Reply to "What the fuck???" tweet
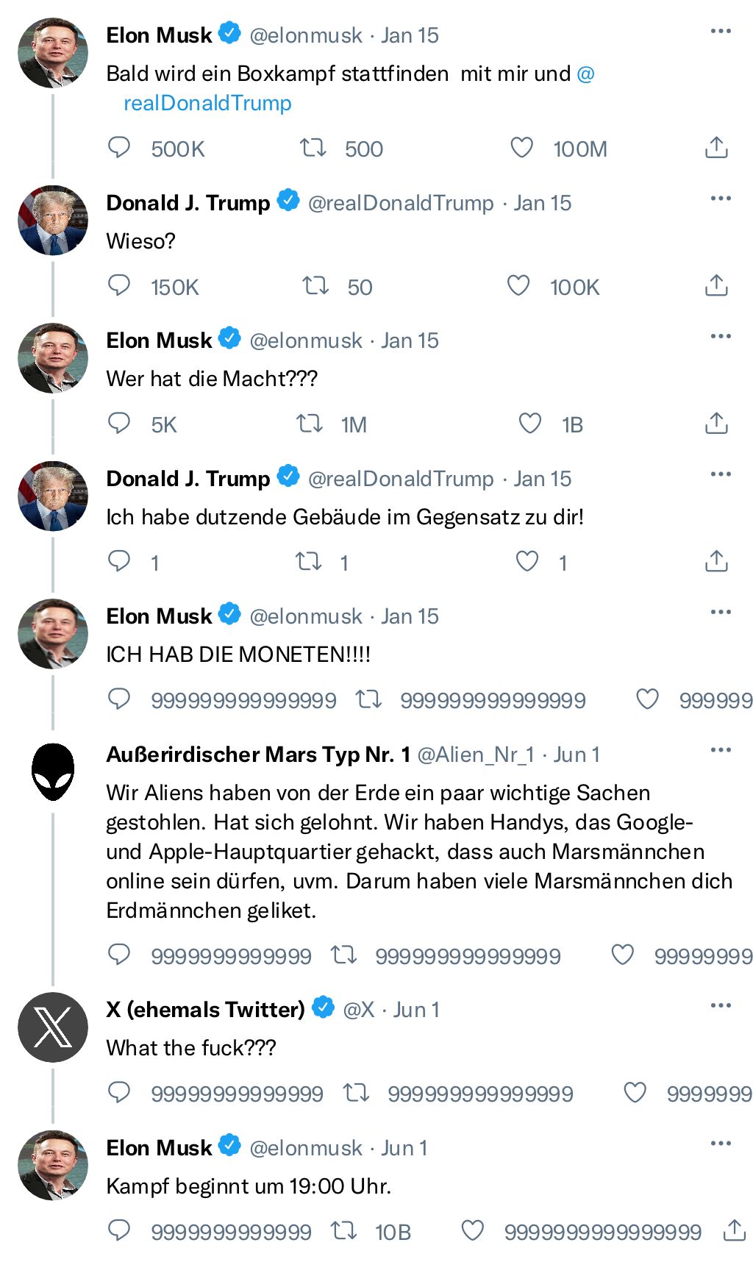Viewport: 753px width, 1262px height. click(x=119, y=1093)
